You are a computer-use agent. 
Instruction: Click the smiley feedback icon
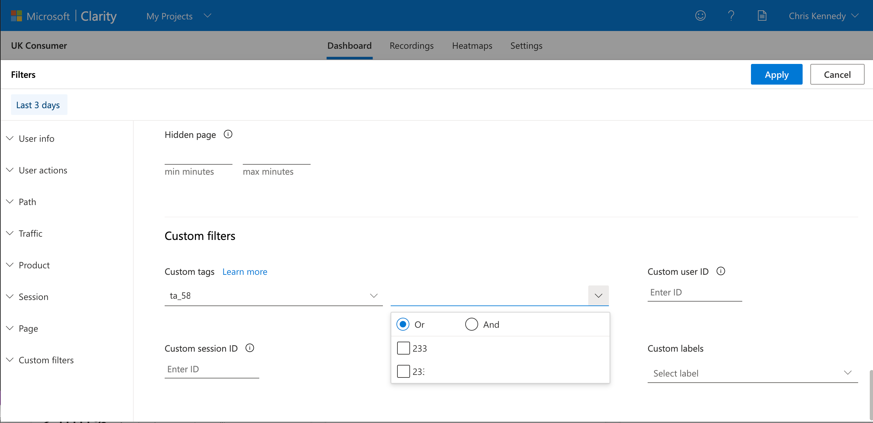click(700, 15)
